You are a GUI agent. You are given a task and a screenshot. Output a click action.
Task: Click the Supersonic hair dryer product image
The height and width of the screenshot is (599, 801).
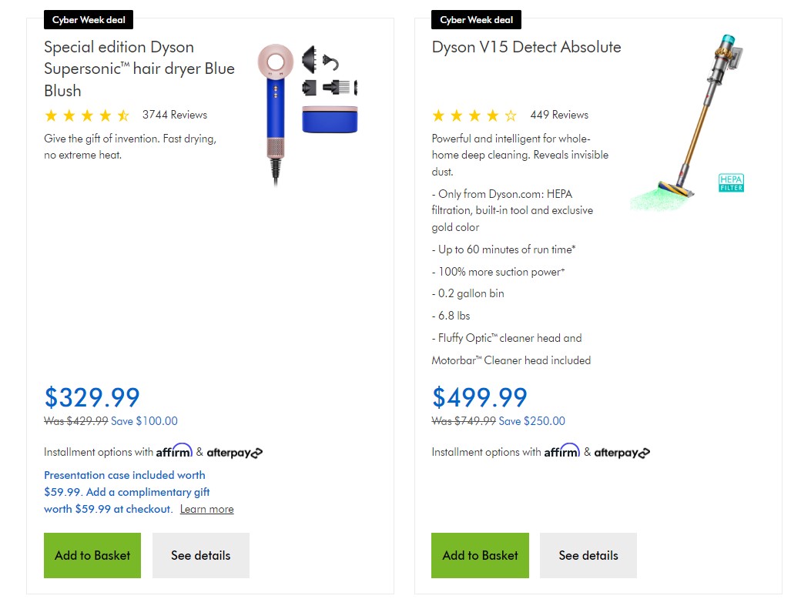coord(307,115)
